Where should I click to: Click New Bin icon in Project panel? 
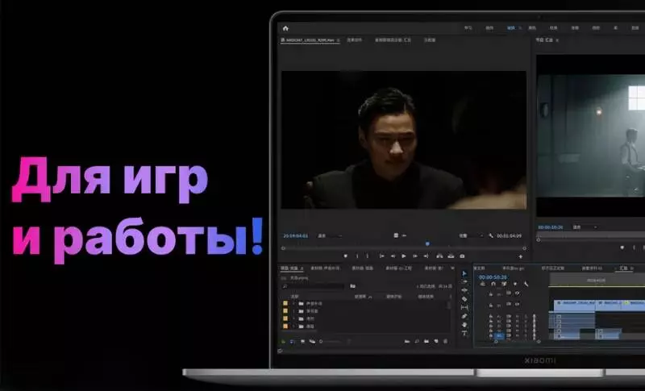[427, 341]
